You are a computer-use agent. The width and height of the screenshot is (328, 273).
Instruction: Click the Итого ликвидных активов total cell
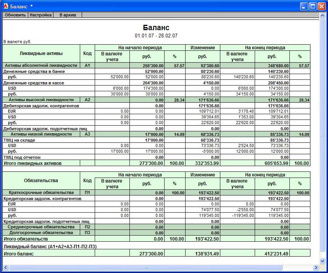click(x=41, y=163)
